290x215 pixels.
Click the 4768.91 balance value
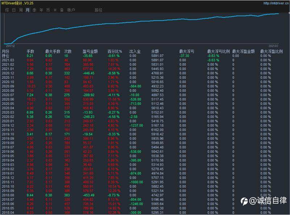[157, 73]
